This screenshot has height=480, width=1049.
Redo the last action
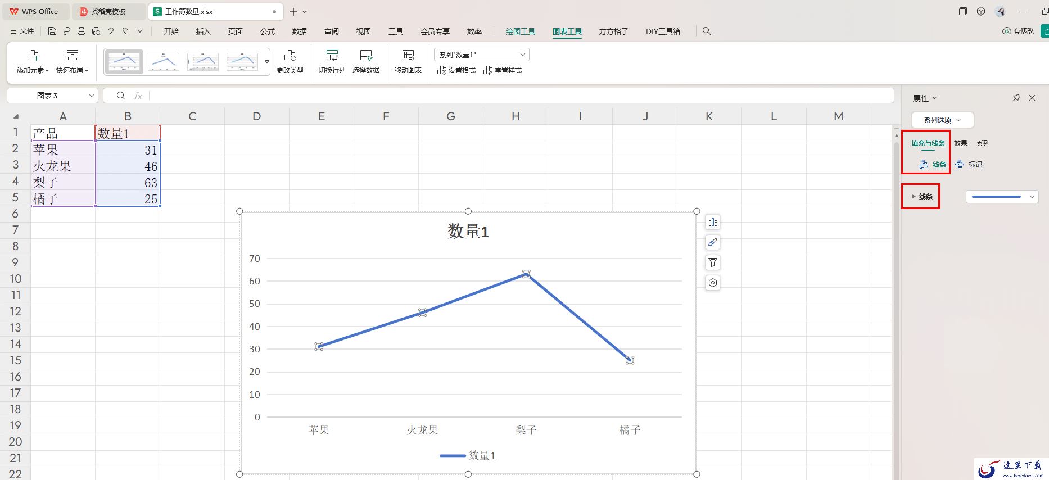[125, 31]
